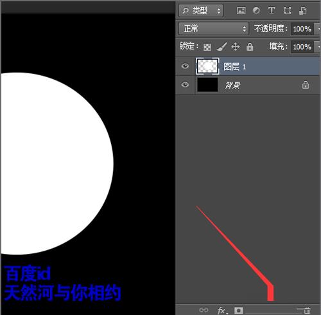Image resolution: width=321 pixels, height=315 pixels.
Task: Hide 背景 layer visibility eye
Action: 185,85
